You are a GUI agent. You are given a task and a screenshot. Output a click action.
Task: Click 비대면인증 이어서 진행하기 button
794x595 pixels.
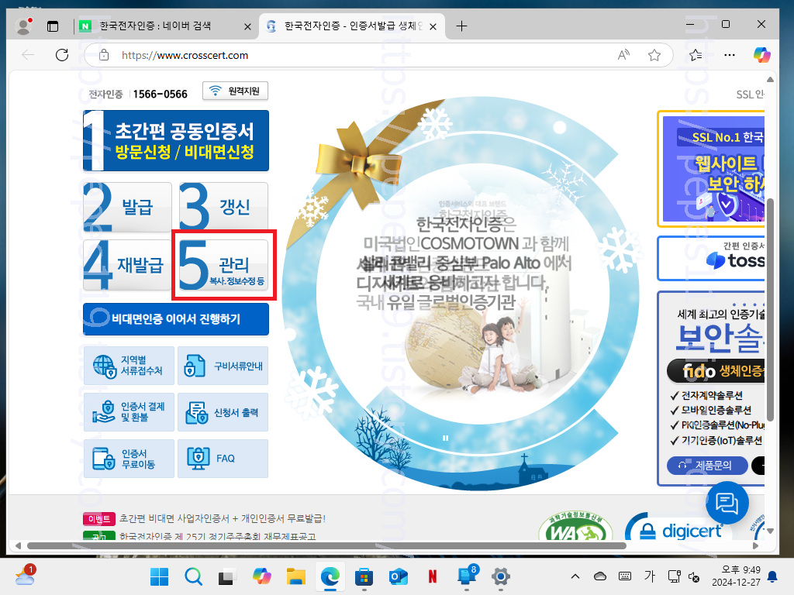point(176,319)
